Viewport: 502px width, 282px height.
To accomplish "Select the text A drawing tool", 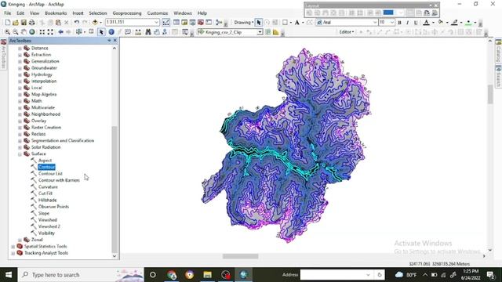I will tap(297, 23).
